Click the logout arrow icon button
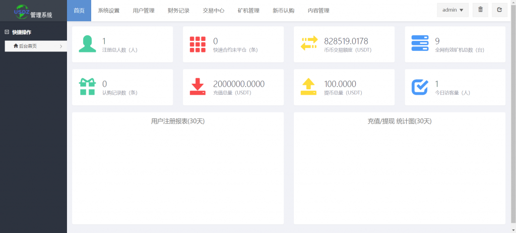The height and width of the screenshot is (233, 516). pyautogui.click(x=499, y=10)
